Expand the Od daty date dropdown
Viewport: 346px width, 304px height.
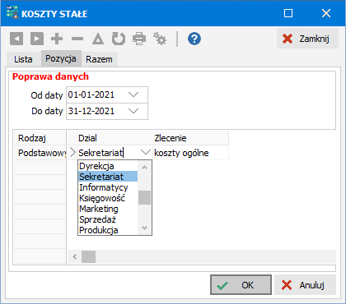point(133,94)
